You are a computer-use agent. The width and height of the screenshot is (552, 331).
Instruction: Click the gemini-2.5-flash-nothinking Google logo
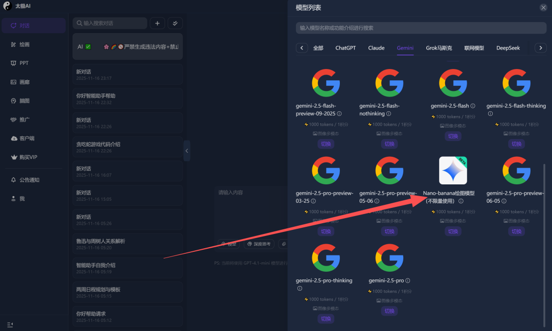[x=389, y=83]
